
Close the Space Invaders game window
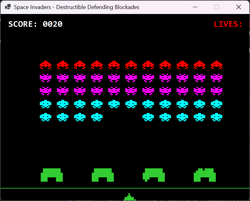coord(239,7)
